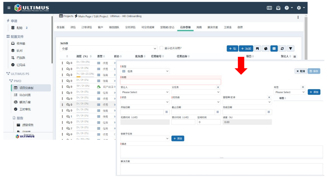Screen dimensions: 327x180
Task: Select the table grid view icon
Action: (274, 49)
